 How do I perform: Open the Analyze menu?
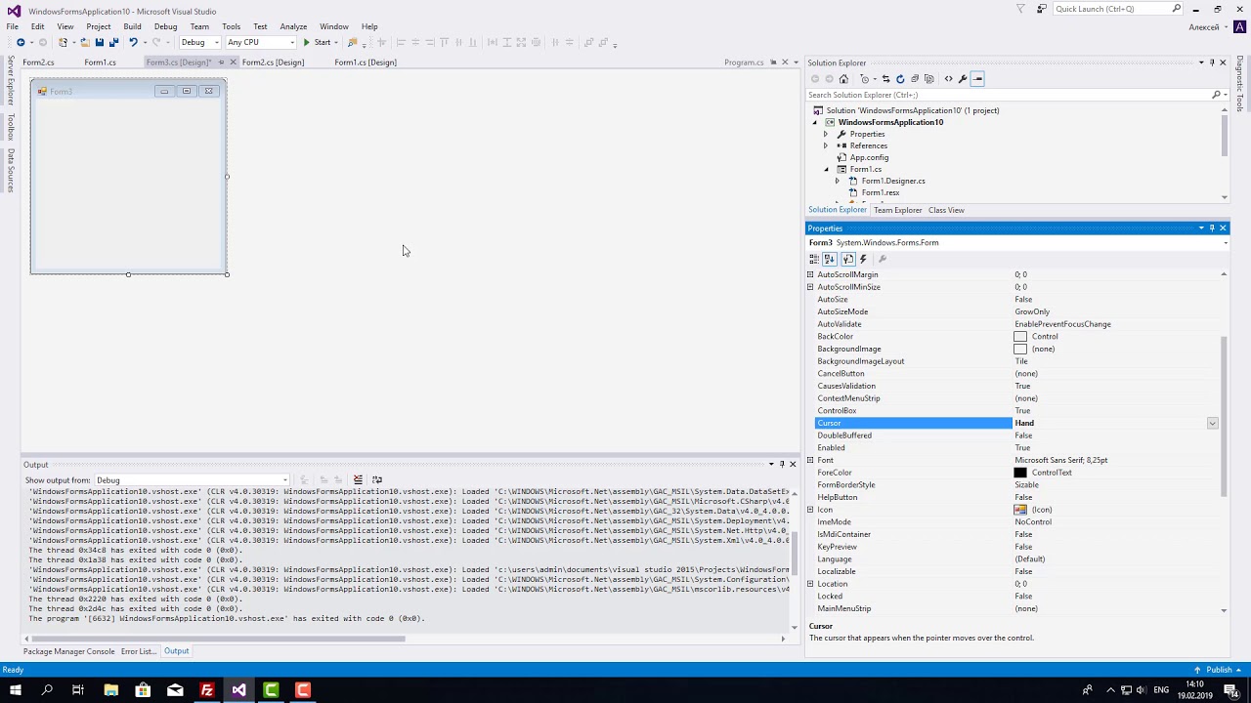coord(293,26)
